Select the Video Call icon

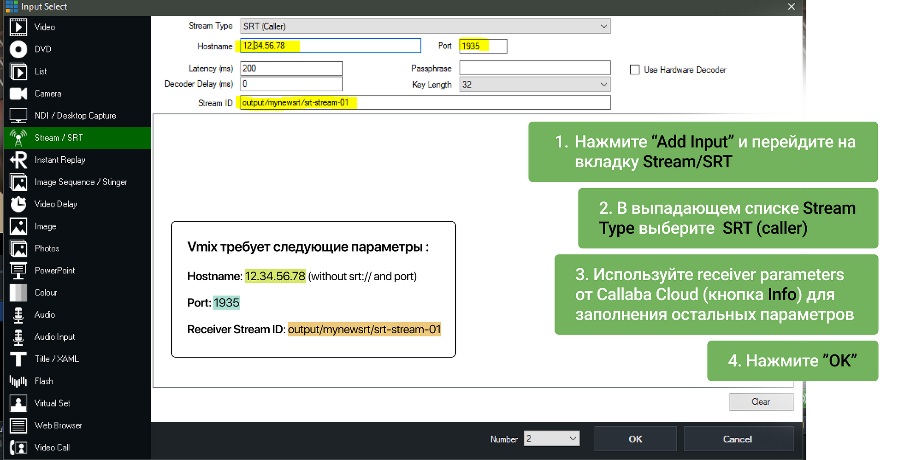pyautogui.click(x=18, y=448)
